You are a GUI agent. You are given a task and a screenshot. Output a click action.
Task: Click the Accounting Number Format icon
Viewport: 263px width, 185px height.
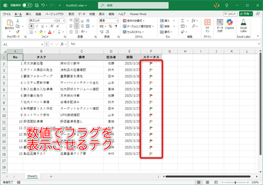pos(102,26)
